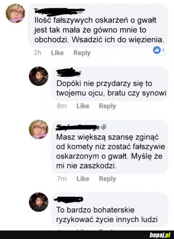Viewport: 174px width, 239px height.
Task: Click the redacted name beside the waving hand
Action: [x=78, y=127]
